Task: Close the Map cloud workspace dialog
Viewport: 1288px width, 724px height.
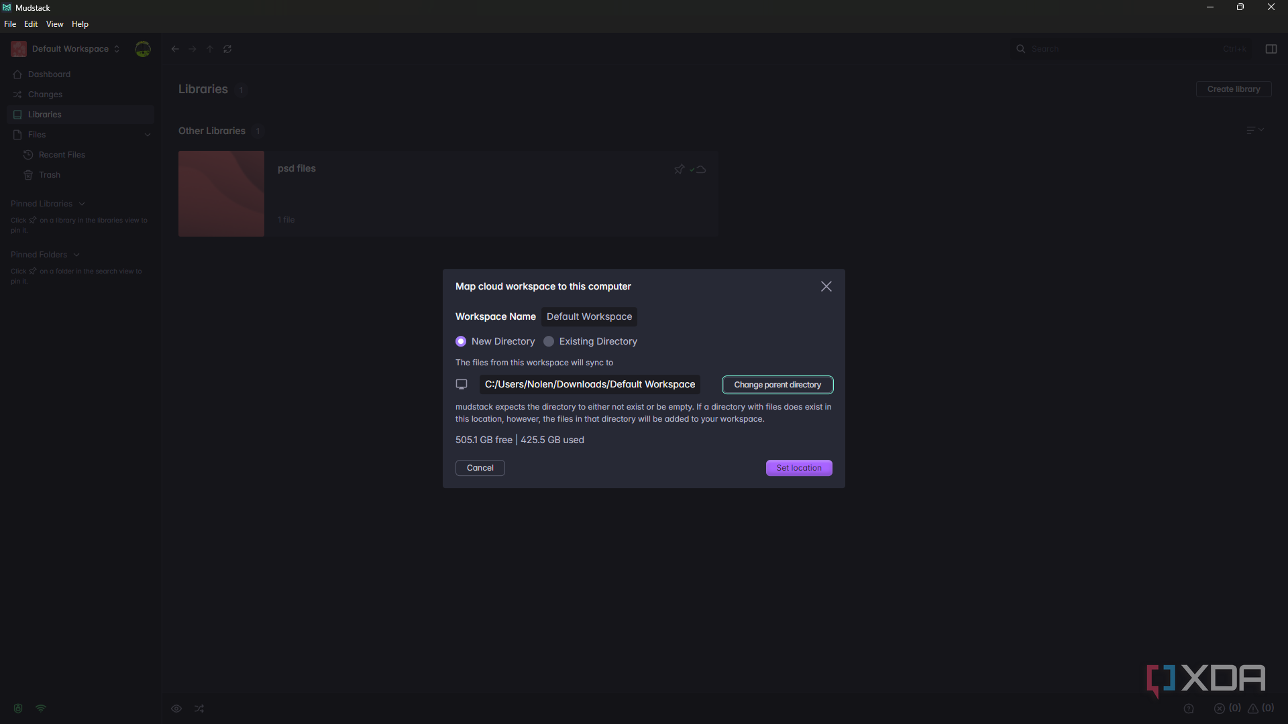Action: (x=826, y=286)
